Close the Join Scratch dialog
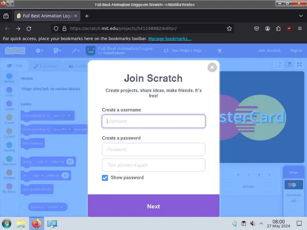This screenshot has height=230, width=307. pos(212,67)
